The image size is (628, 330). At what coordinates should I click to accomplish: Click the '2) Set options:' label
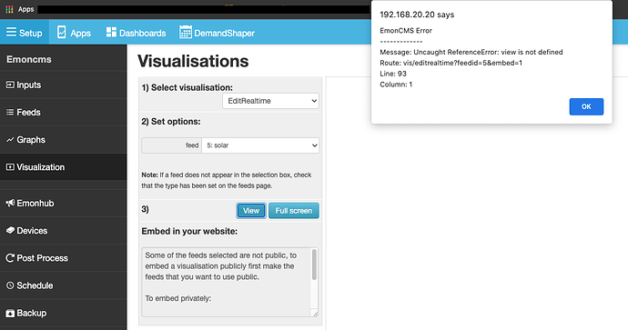coord(171,122)
